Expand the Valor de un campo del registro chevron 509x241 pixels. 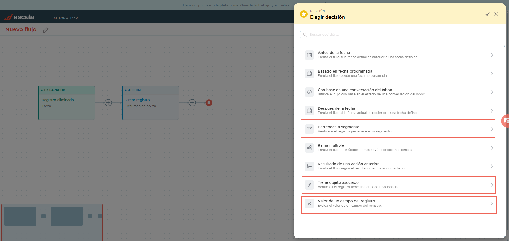[492, 203]
